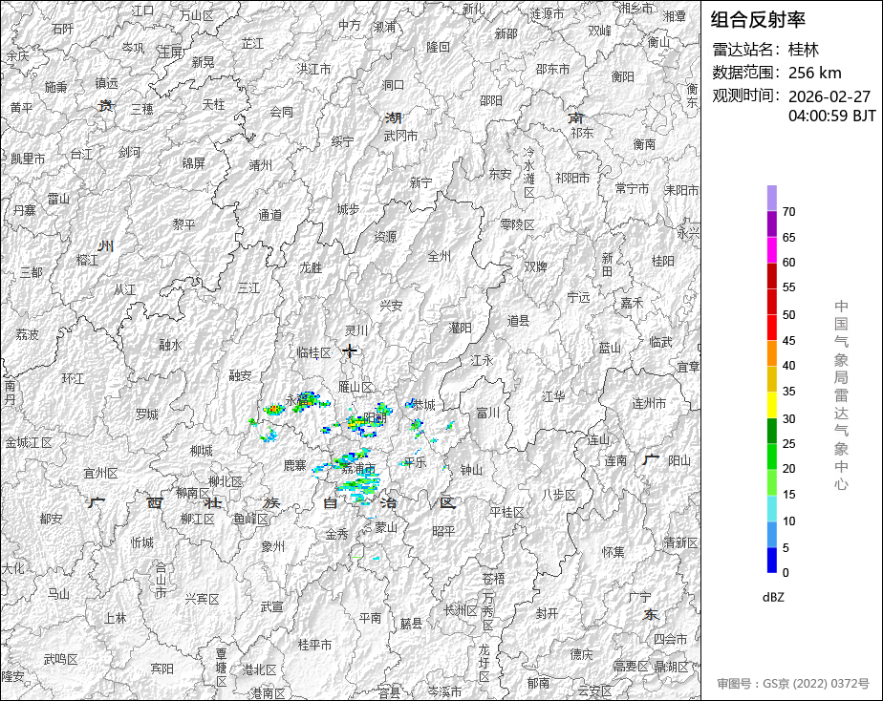The image size is (883, 701).
Task: Click the 武冈市 map label
Action: coord(401,136)
